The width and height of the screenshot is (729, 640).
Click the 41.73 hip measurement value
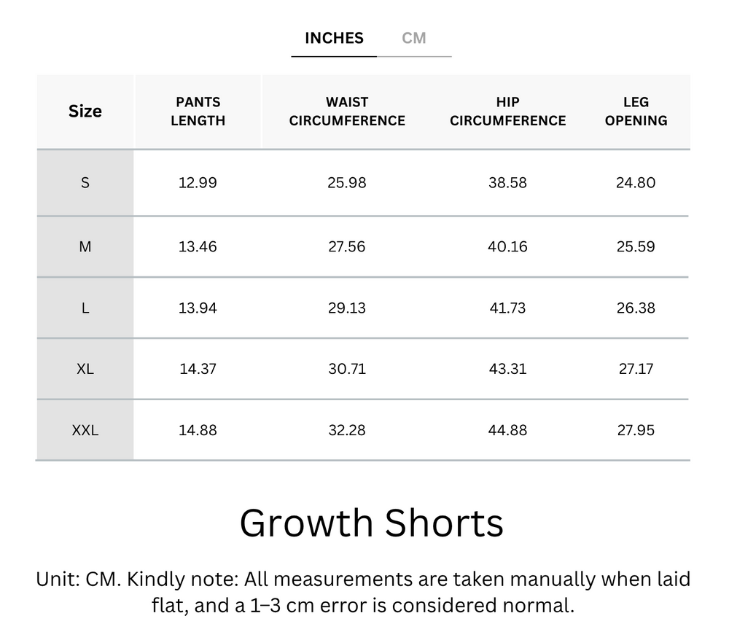pos(508,308)
